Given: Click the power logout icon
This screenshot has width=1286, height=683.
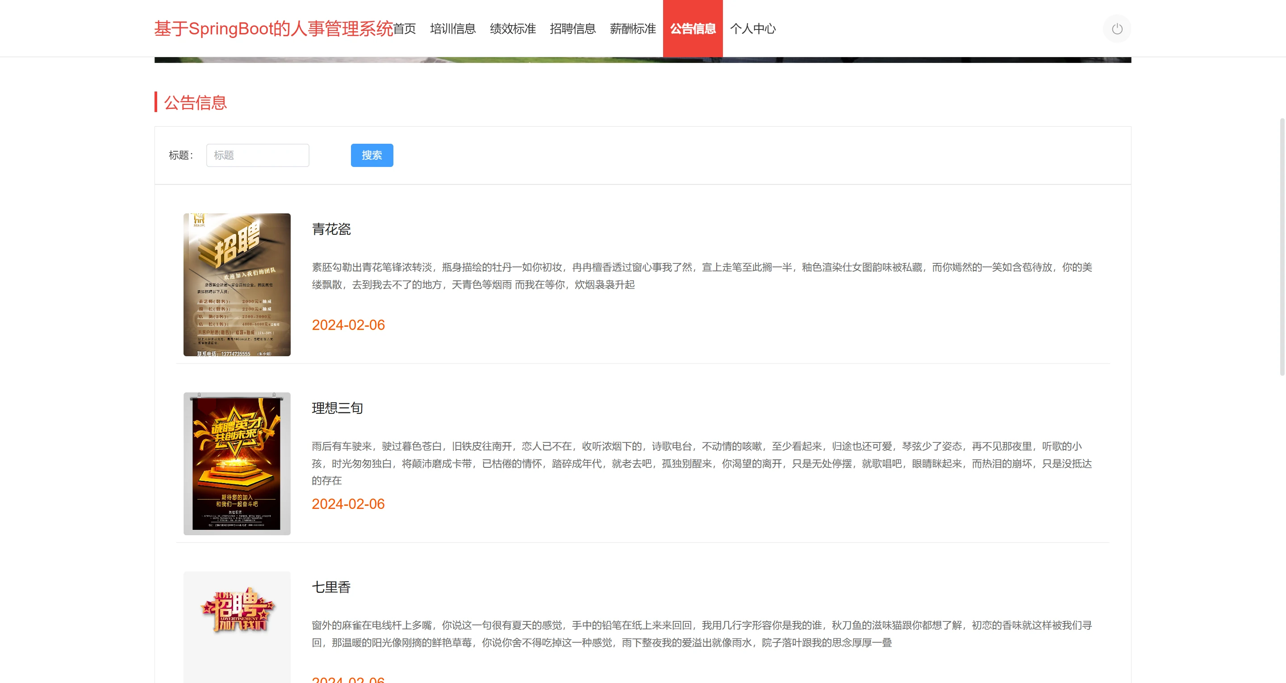Looking at the screenshot, I should (1117, 29).
